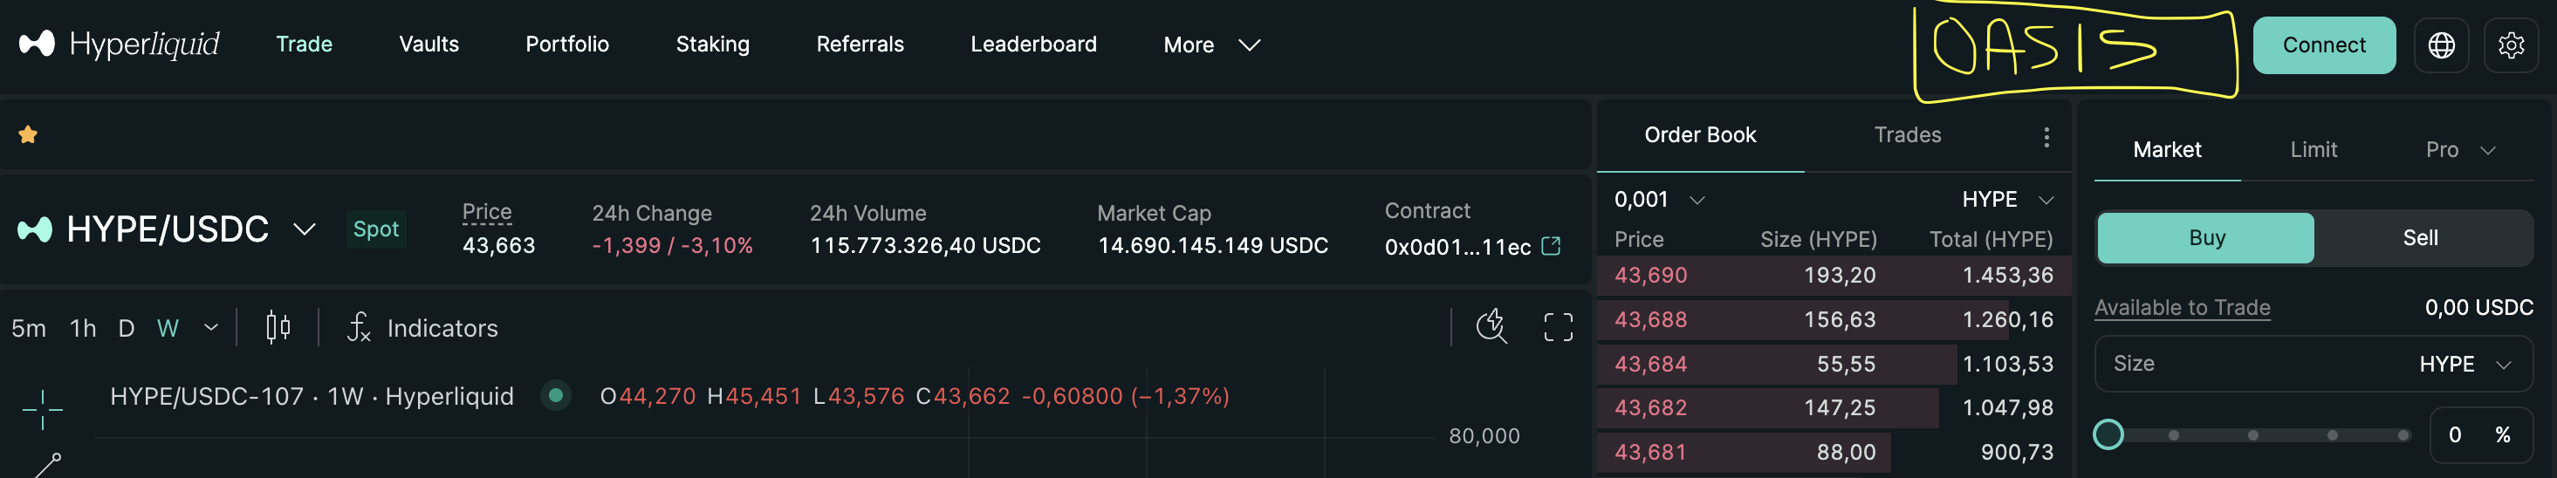Select the Sell side toggle
Image resolution: width=2557 pixels, height=478 pixels.
click(x=2420, y=238)
